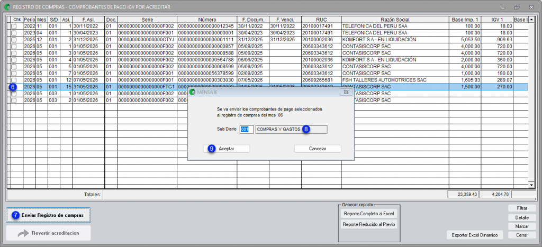This screenshot has width=542, height=247.
Task: Check the box for S/D 003 asiento 1 row
Action: [x=14, y=94]
